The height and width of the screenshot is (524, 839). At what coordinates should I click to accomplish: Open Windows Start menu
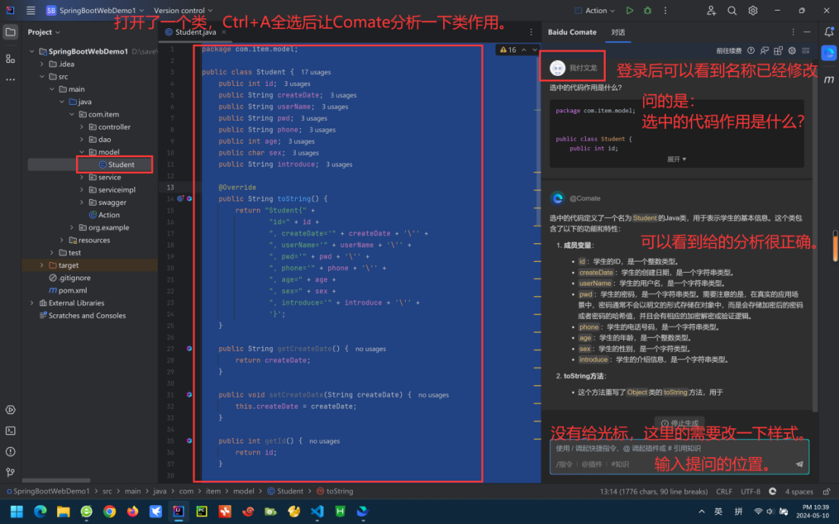pos(17,512)
